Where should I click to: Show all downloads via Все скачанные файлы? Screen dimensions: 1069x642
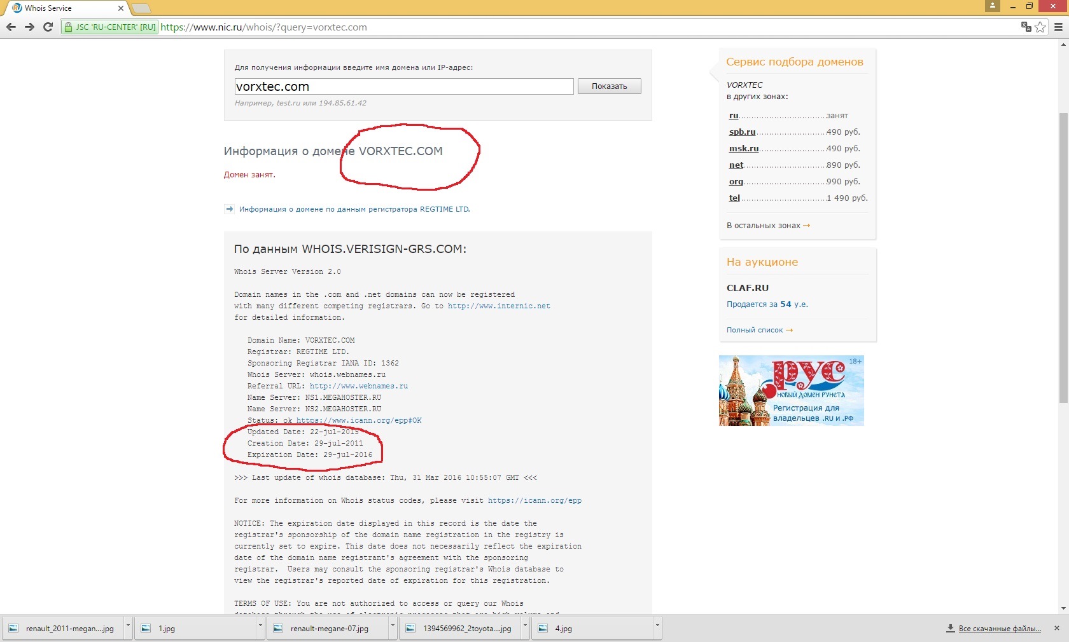click(x=994, y=629)
